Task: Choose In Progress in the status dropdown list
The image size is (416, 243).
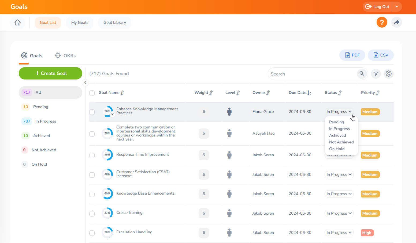Action: [339, 129]
